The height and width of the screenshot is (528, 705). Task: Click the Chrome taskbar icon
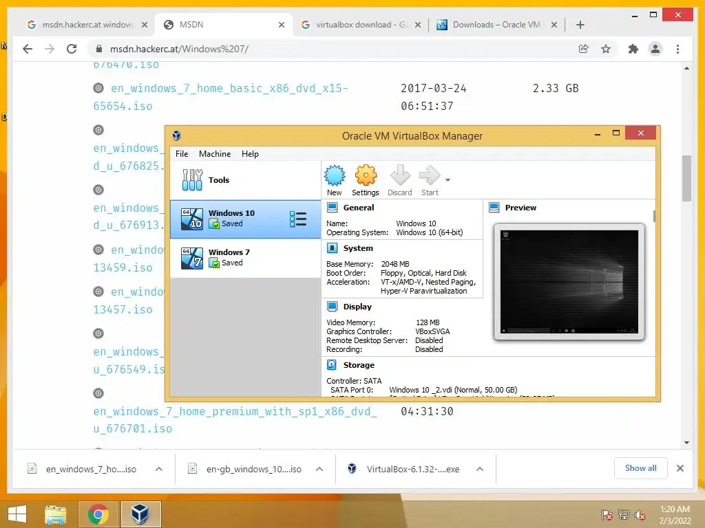tap(98, 514)
